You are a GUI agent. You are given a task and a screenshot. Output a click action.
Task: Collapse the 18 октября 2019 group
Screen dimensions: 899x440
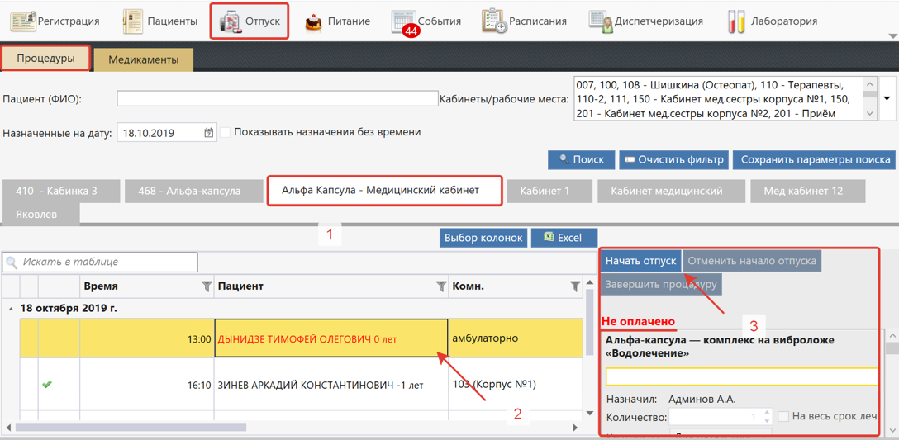click(11, 309)
